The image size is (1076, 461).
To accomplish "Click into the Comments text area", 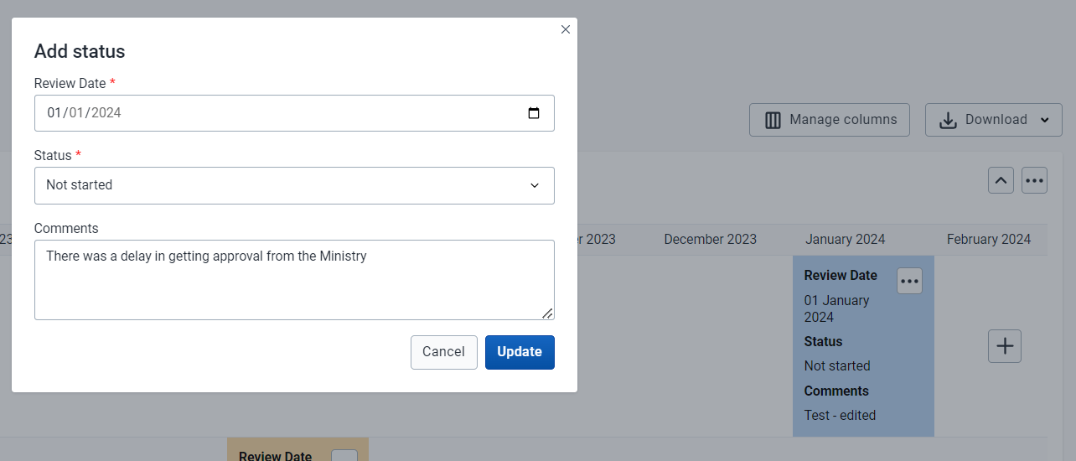I will (x=294, y=280).
